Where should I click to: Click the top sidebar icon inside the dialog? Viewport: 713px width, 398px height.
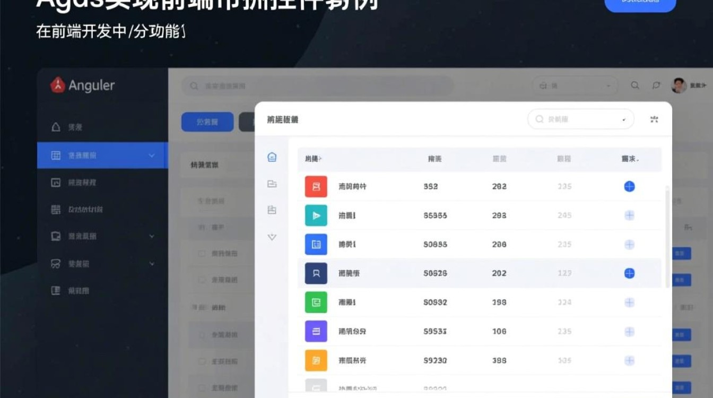click(x=272, y=157)
